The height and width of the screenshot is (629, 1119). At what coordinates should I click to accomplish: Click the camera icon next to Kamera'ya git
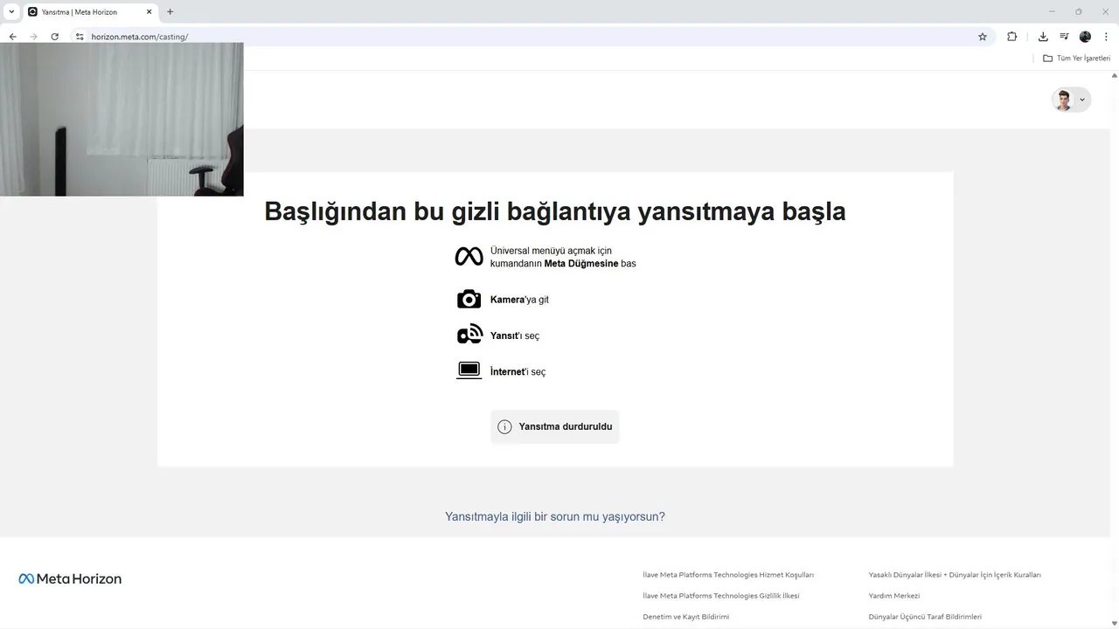pyautogui.click(x=469, y=300)
